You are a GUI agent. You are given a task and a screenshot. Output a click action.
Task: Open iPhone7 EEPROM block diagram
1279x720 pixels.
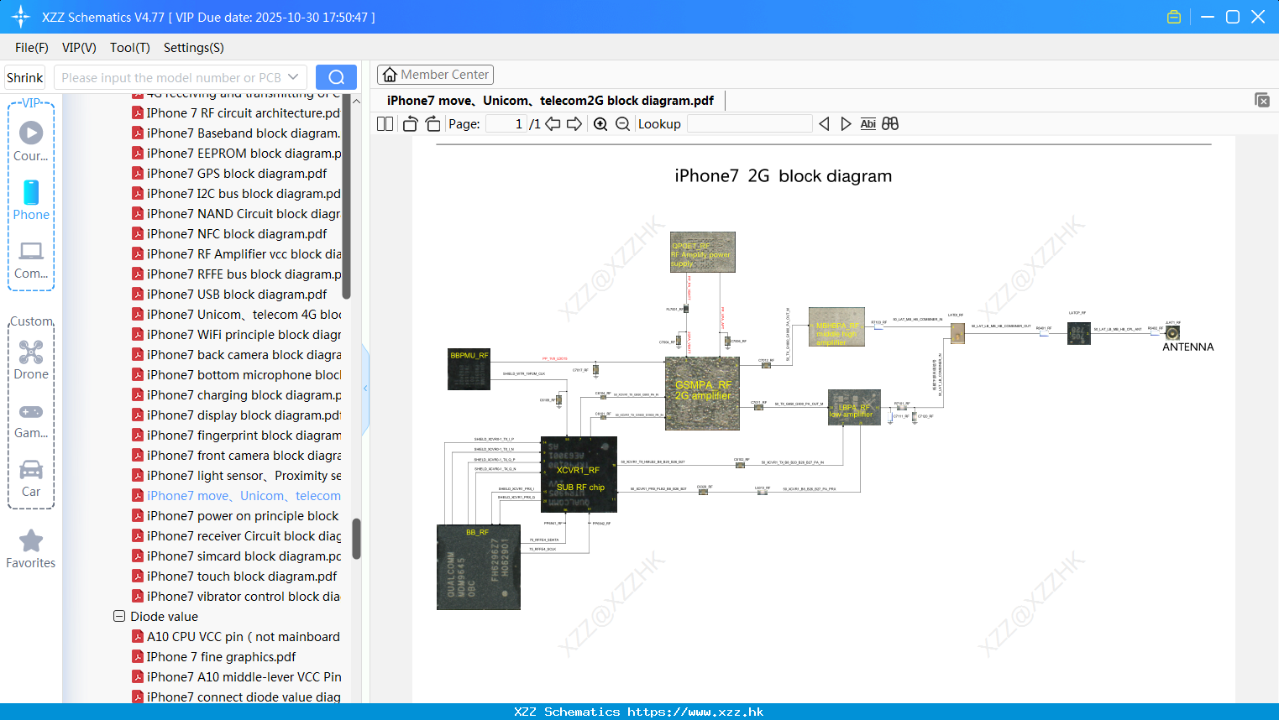(x=236, y=154)
